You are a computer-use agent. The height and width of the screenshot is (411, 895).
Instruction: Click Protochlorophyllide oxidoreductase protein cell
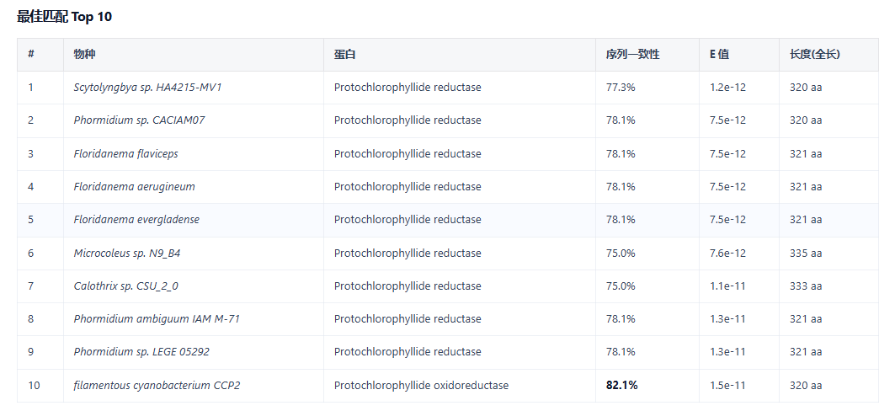click(421, 386)
